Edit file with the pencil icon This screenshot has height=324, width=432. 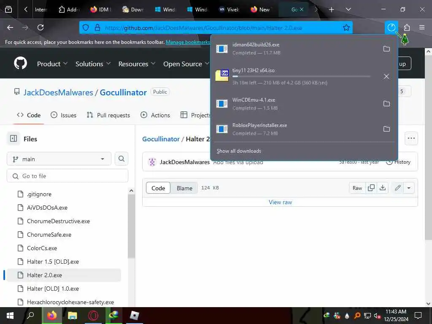tap(397, 188)
